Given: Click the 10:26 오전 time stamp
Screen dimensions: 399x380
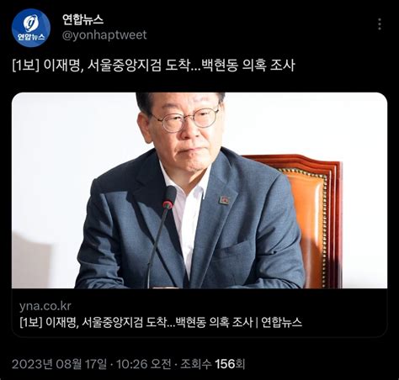Looking at the screenshot, I should click(144, 364).
